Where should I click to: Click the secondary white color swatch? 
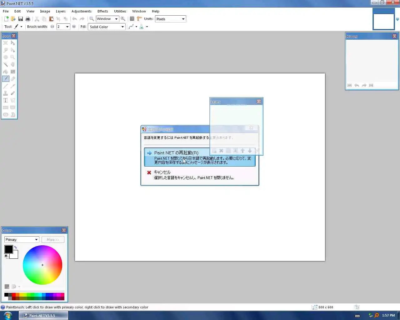[15, 256]
